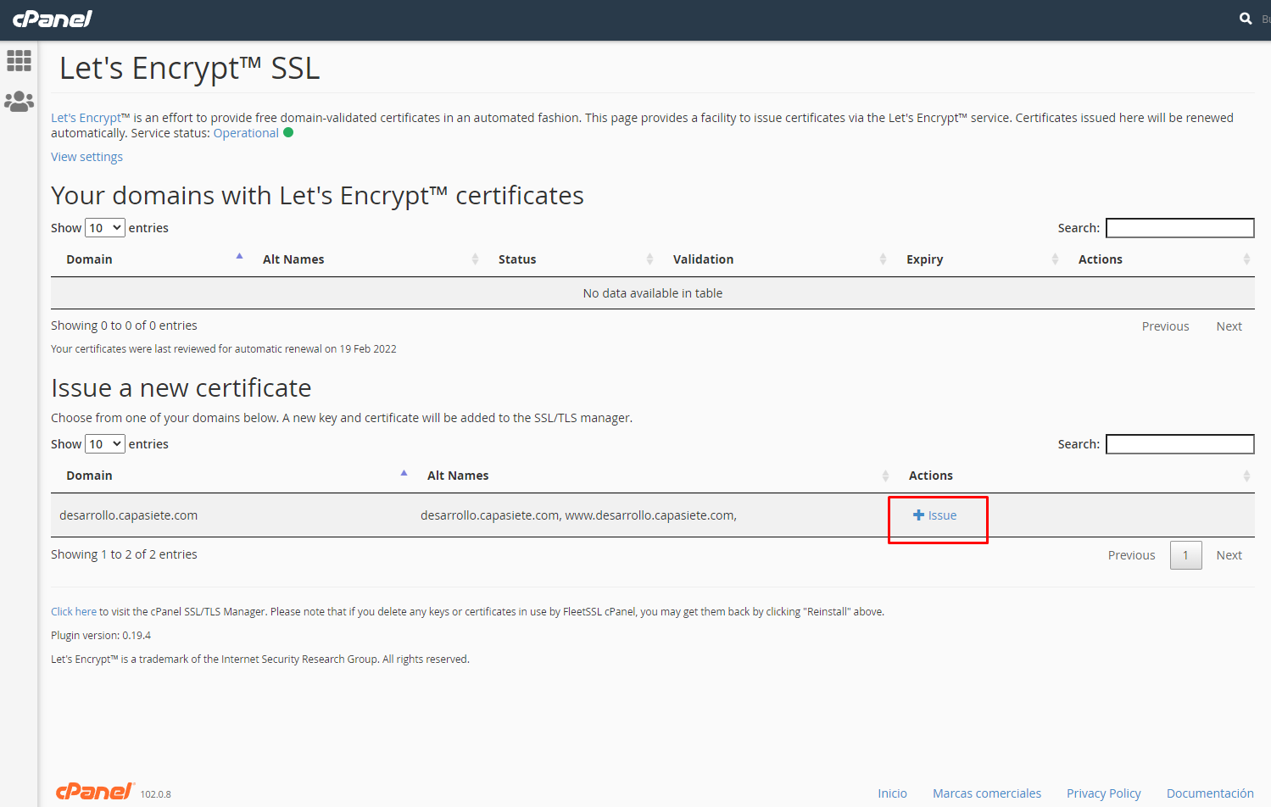Sort certificates table by Alt Names arrows
This screenshot has height=807, width=1271.
coord(475,259)
